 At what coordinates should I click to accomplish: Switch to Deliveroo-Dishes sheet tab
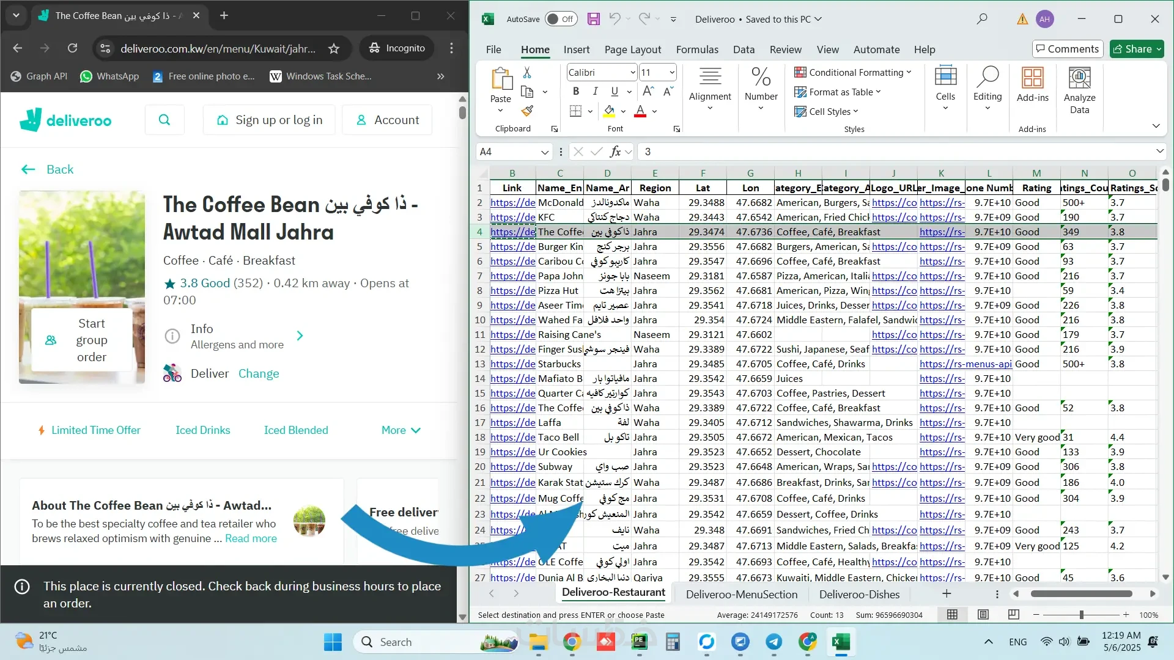858,594
